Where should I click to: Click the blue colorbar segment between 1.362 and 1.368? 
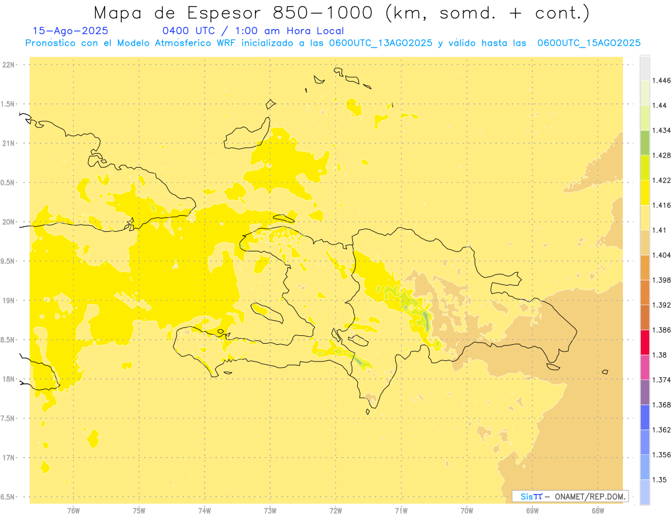[645, 417]
